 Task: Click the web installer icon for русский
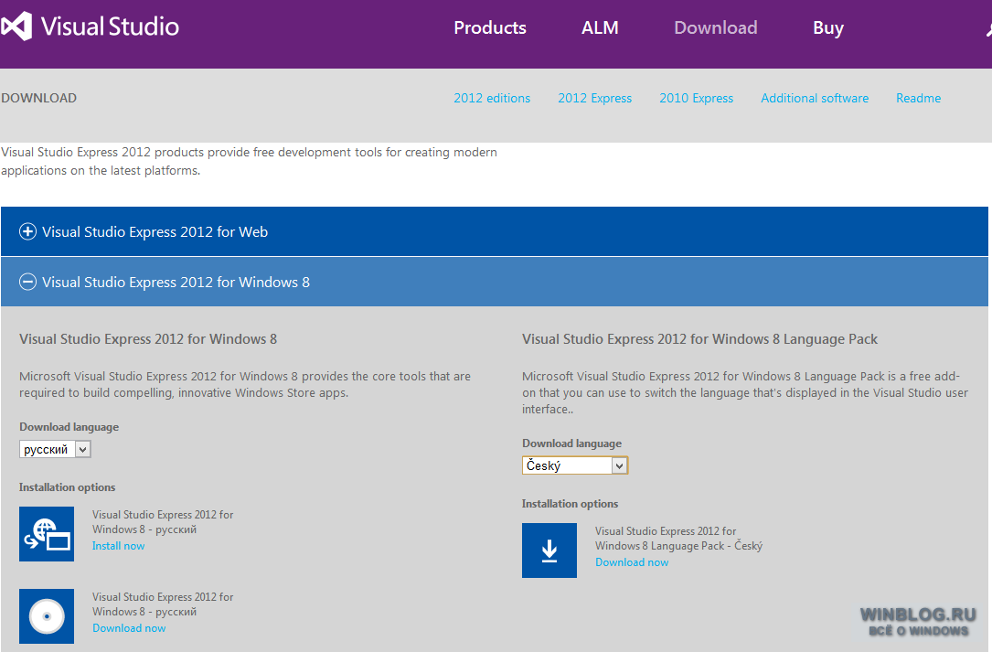tap(47, 534)
